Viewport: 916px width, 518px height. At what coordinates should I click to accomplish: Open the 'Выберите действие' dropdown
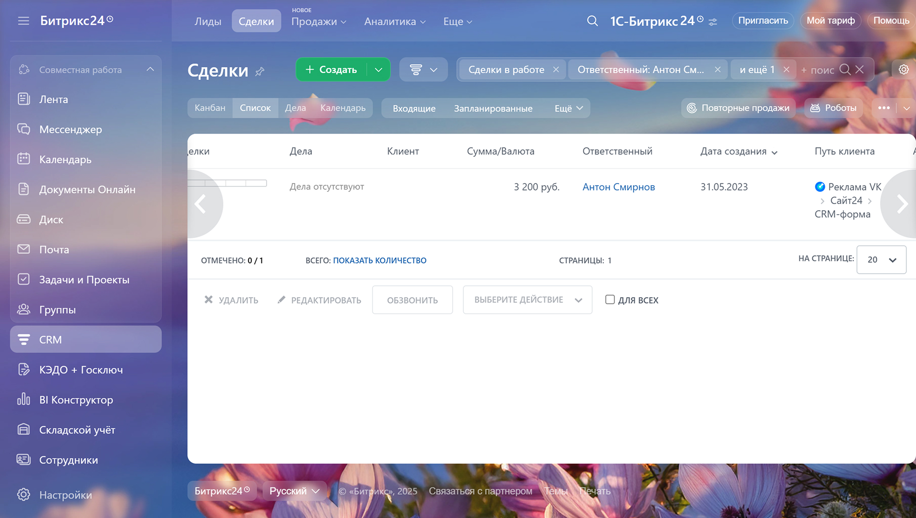point(527,300)
